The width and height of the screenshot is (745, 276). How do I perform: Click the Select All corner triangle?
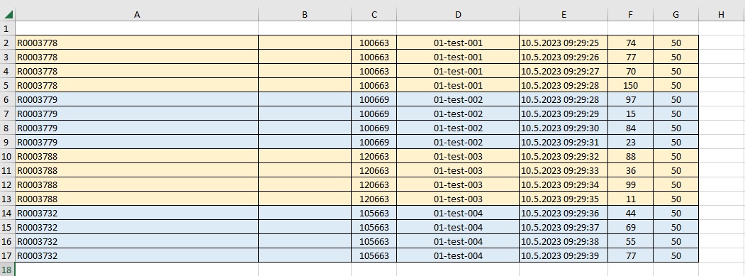tap(8, 15)
